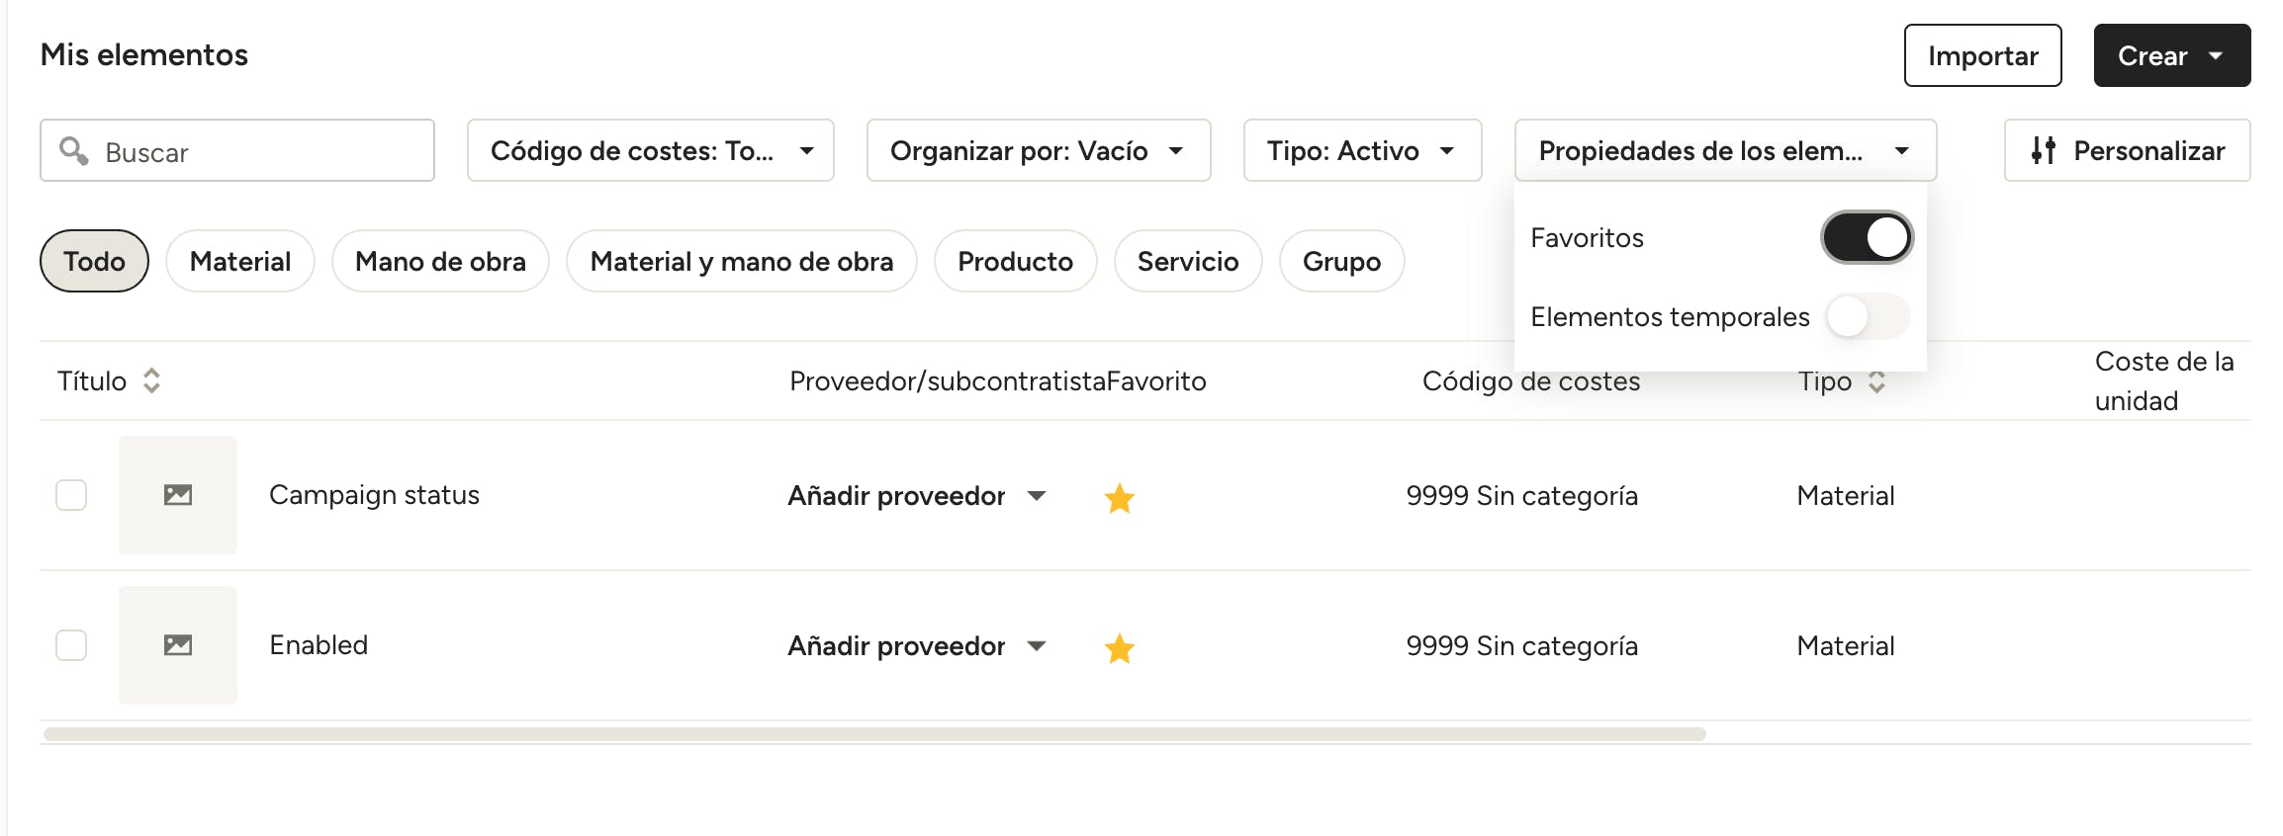
Task: Click the Campaign status image placeholder
Action: click(x=178, y=495)
